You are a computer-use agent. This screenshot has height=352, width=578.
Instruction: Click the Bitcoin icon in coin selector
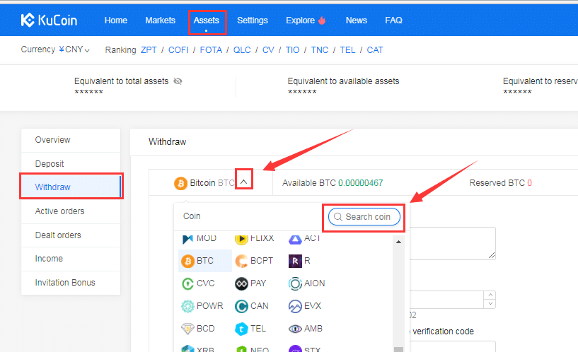180,183
